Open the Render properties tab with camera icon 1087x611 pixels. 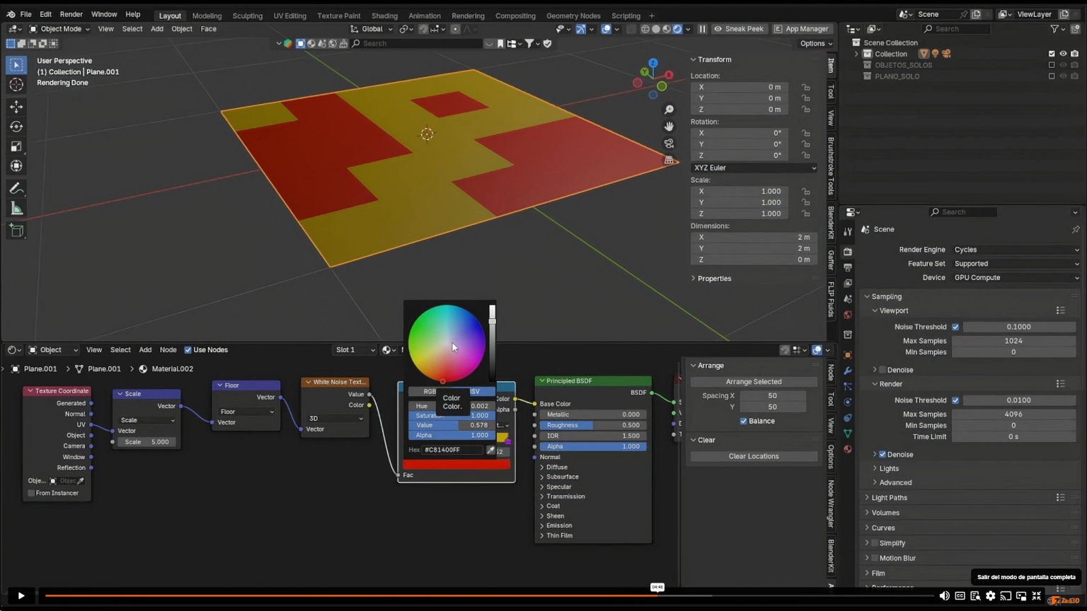pos(848,252)
